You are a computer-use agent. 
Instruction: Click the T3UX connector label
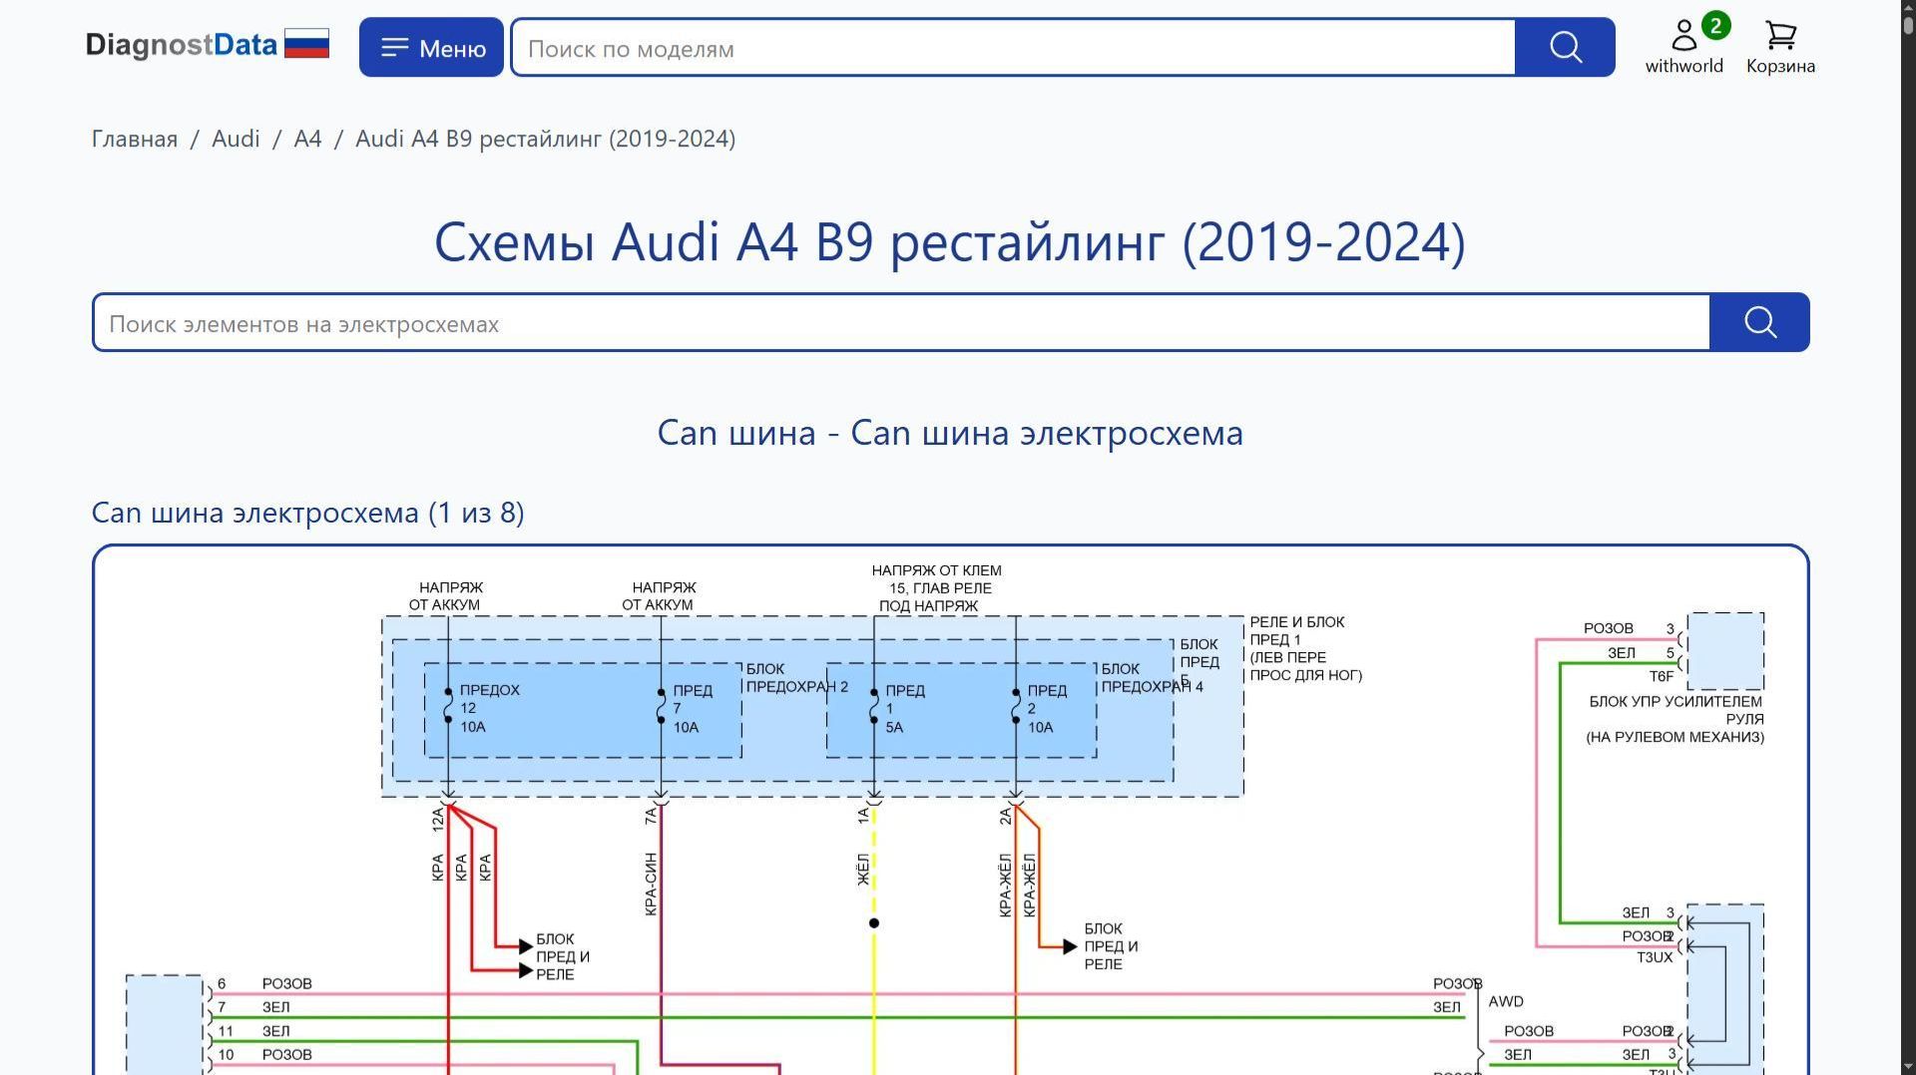(x=1655, y=957)
